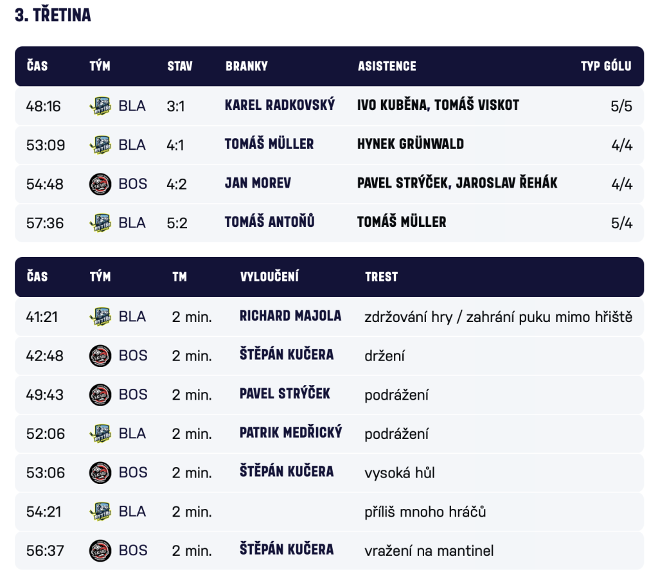Select scorer Tomáš Antoňů's name

pyautogui.click(x=269, y=222)
